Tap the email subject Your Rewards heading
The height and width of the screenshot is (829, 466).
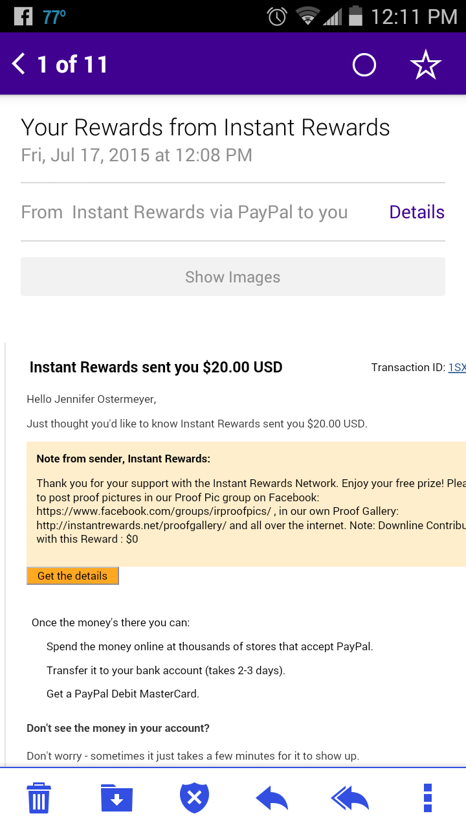click(x=205, y=128)
